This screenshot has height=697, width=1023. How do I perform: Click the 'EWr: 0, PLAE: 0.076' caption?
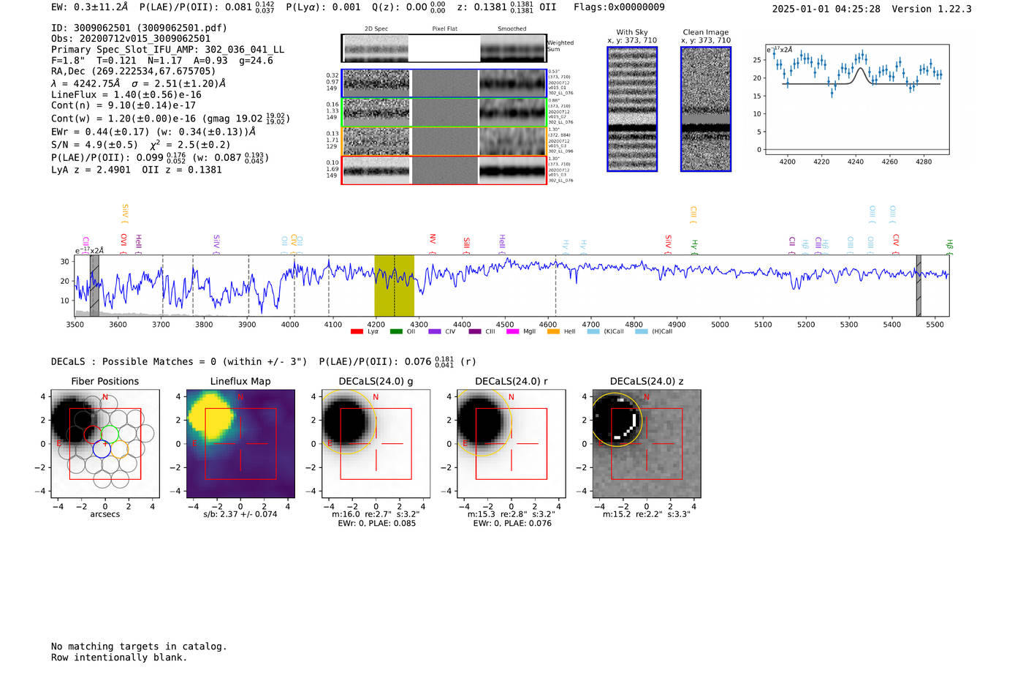click(512, 523)
